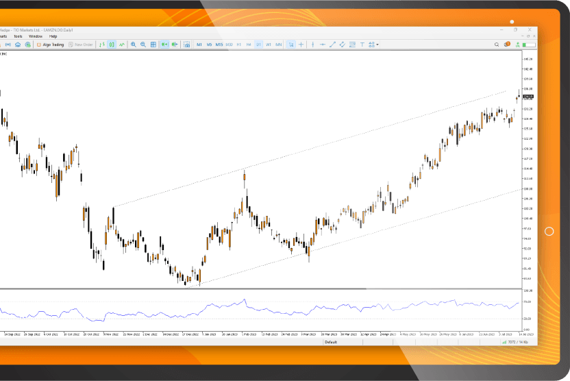Select the crosshair cursor tool
Viewport: 570px width, 381px height.
[x=301, y=45]
